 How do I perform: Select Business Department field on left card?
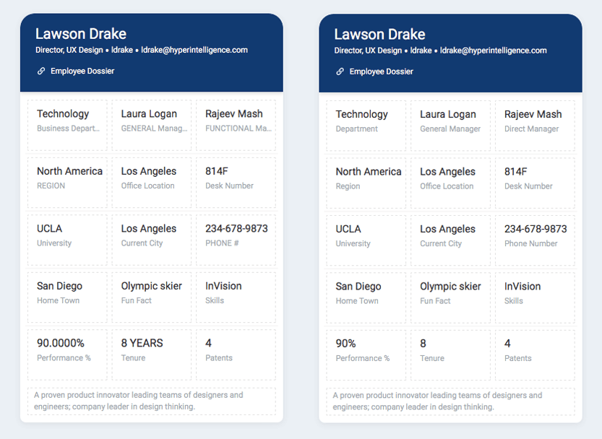pyautogui.click(x=67, y=121)
